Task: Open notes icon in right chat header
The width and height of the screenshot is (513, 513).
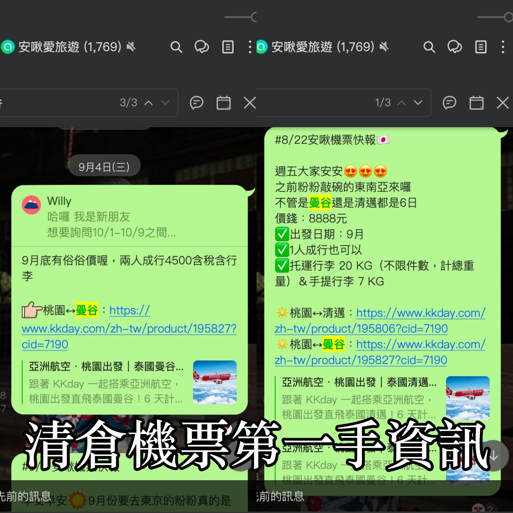Action: [481, 47]
